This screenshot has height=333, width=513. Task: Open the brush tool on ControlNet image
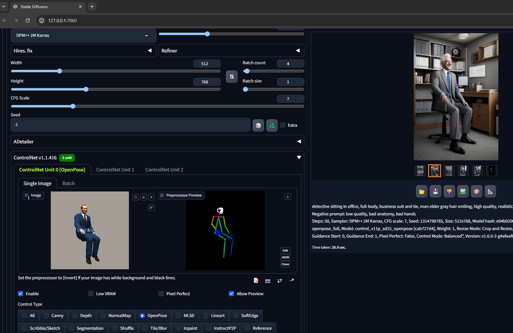[151, 208]
